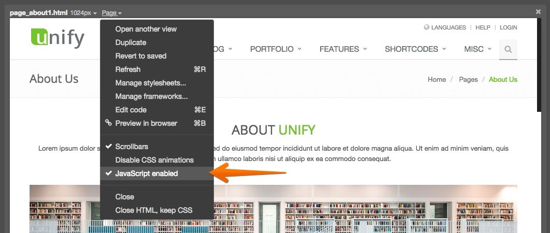This screenshot has width=550, height=233.
Task: Click the ABOUT UNIFY heading
Action: (x=273, y=130)
